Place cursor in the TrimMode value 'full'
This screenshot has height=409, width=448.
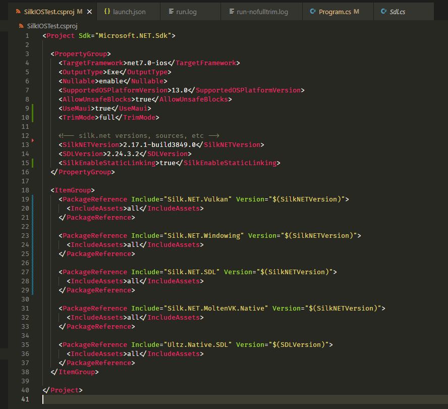click(x=106, y=118)
